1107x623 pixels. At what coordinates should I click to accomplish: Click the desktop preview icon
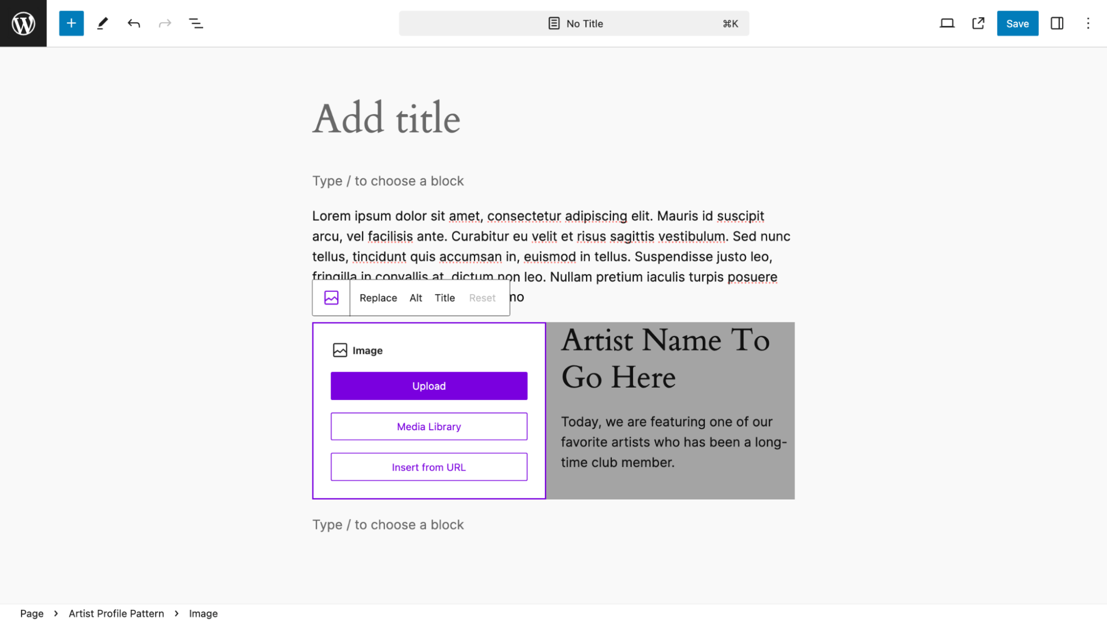point(948,23)
